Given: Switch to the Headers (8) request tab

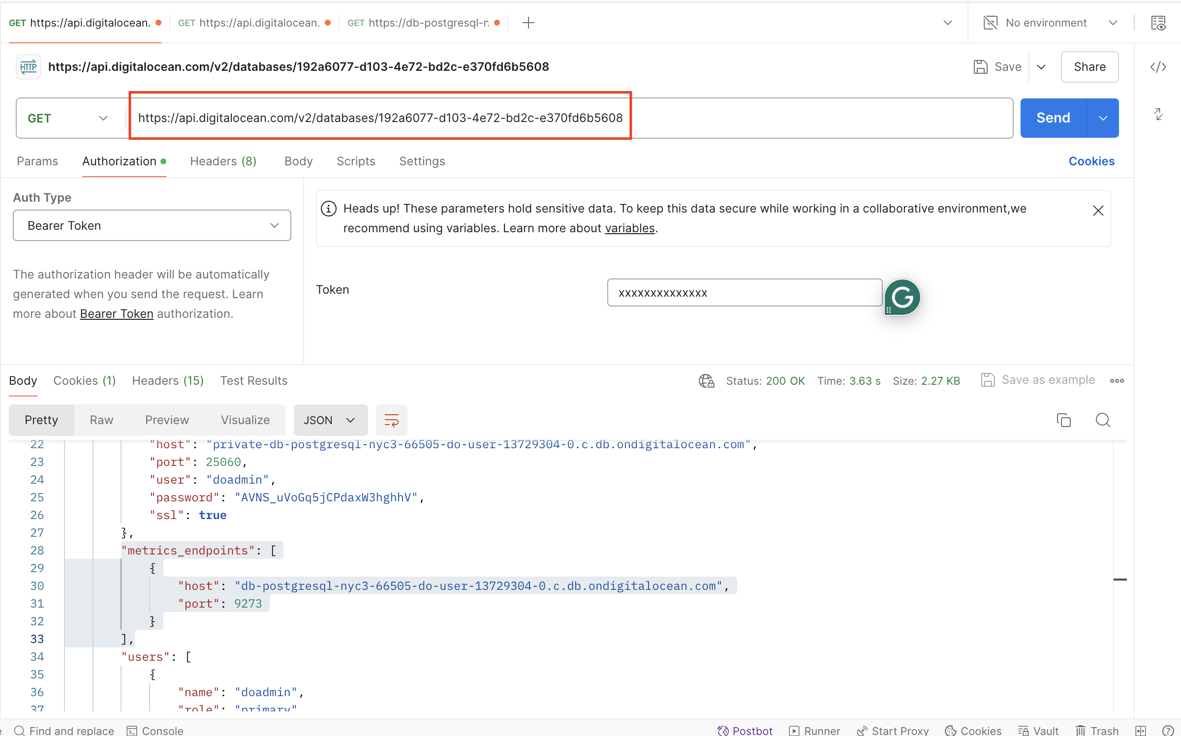Looking at the screenshot, I should tap(223, 161).
